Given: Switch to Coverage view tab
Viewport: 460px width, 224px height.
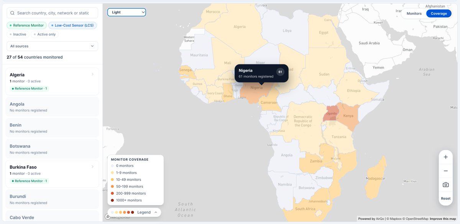Looking at the screenshot, I should pos(439,13).
